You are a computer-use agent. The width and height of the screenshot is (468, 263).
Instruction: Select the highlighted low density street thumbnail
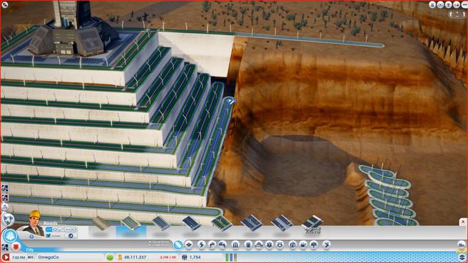point(131,224)
